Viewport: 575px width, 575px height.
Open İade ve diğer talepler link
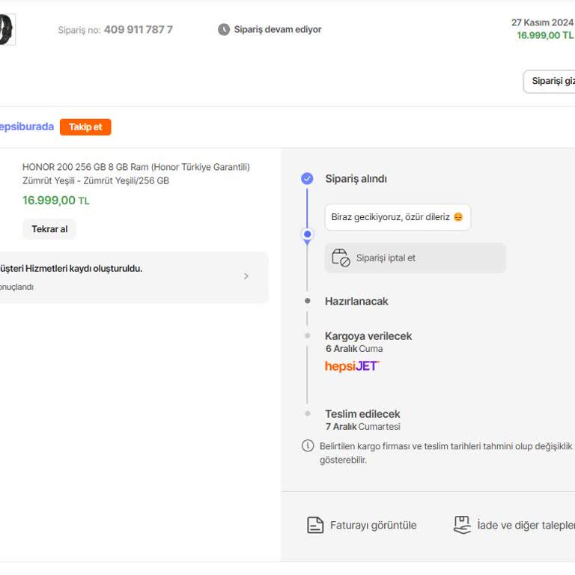[x=526, y=525]
